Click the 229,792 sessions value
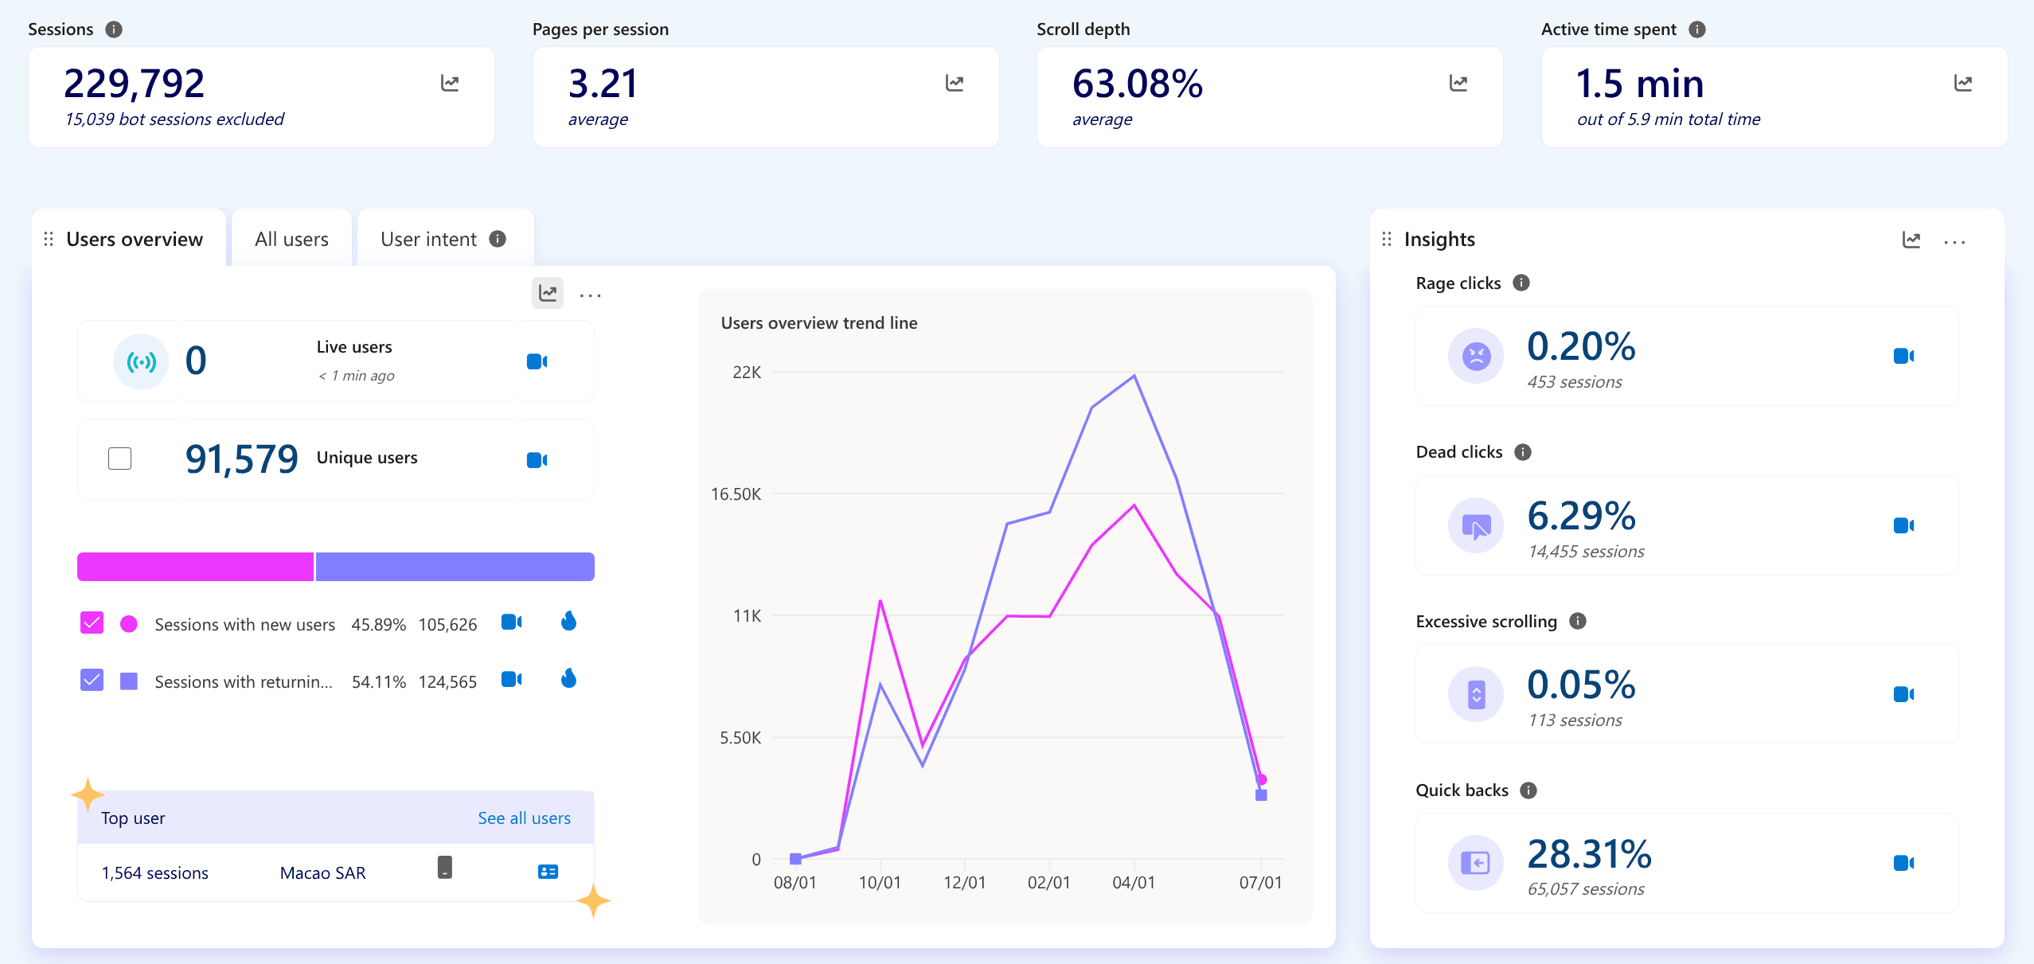2034x964 pixels. tap(135, 84)
